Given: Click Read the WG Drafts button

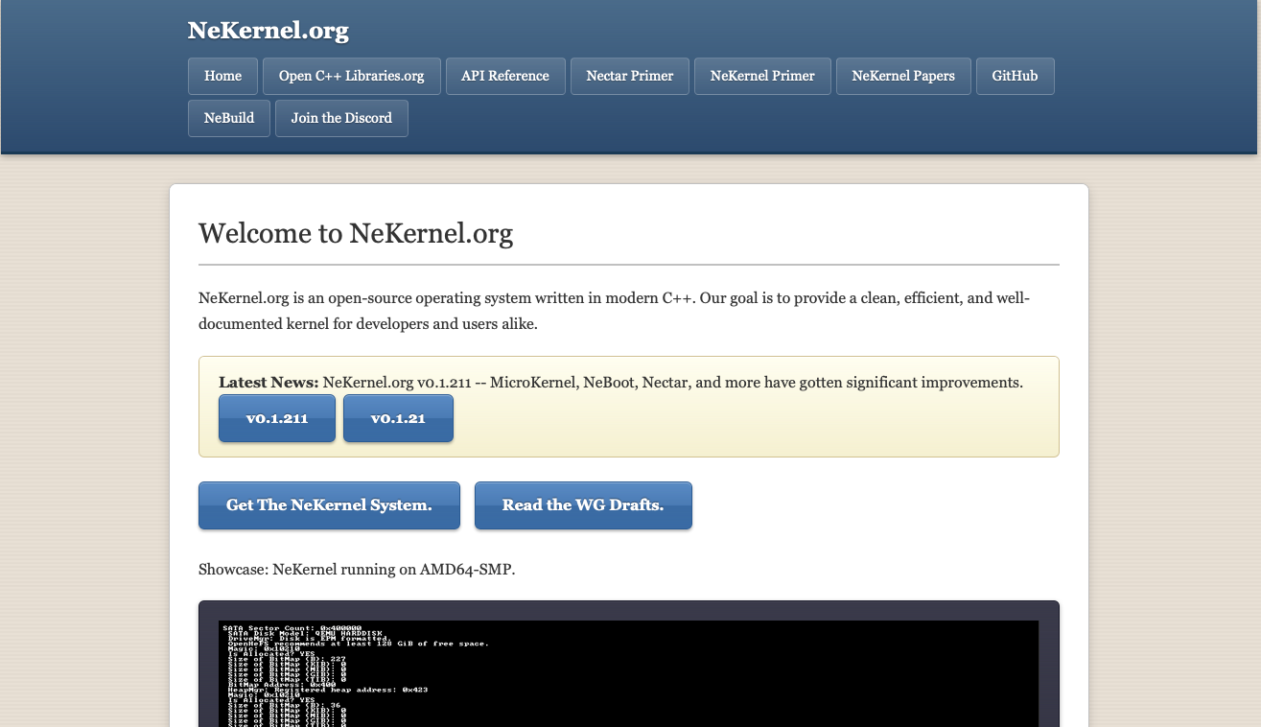Looking at the screenshot, I should coord(582,504).
